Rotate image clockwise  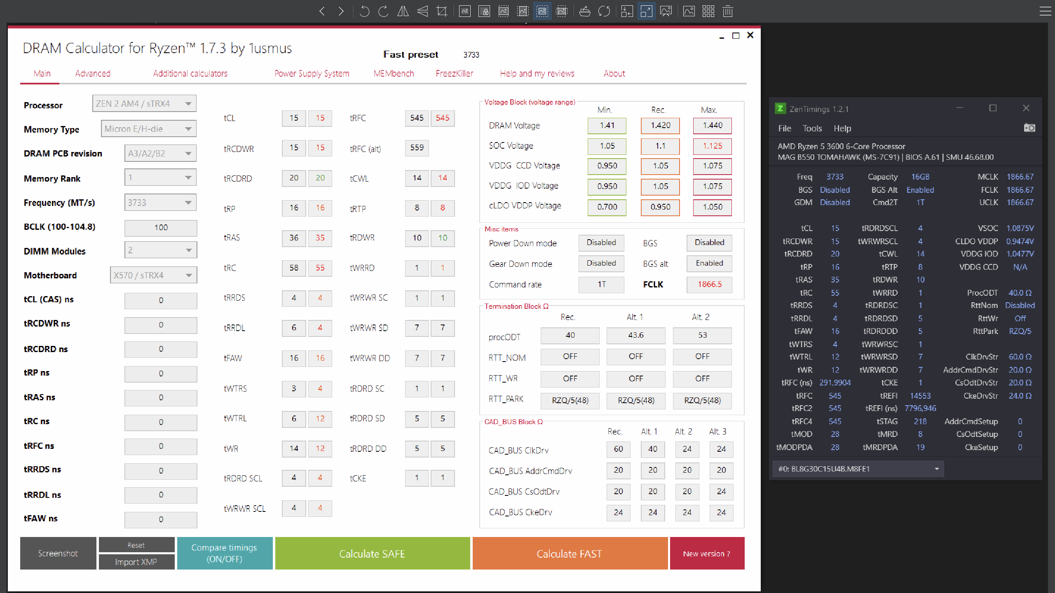click(383, 11)
